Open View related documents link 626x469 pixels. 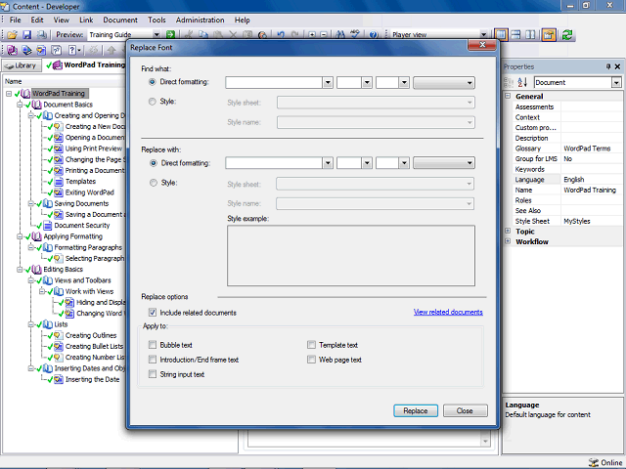point(448,312)
